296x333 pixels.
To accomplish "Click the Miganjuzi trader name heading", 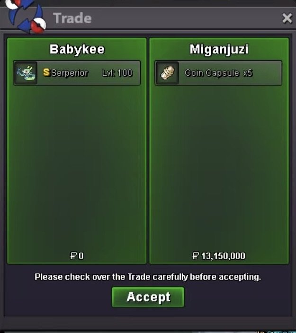I will pos(219,49).
